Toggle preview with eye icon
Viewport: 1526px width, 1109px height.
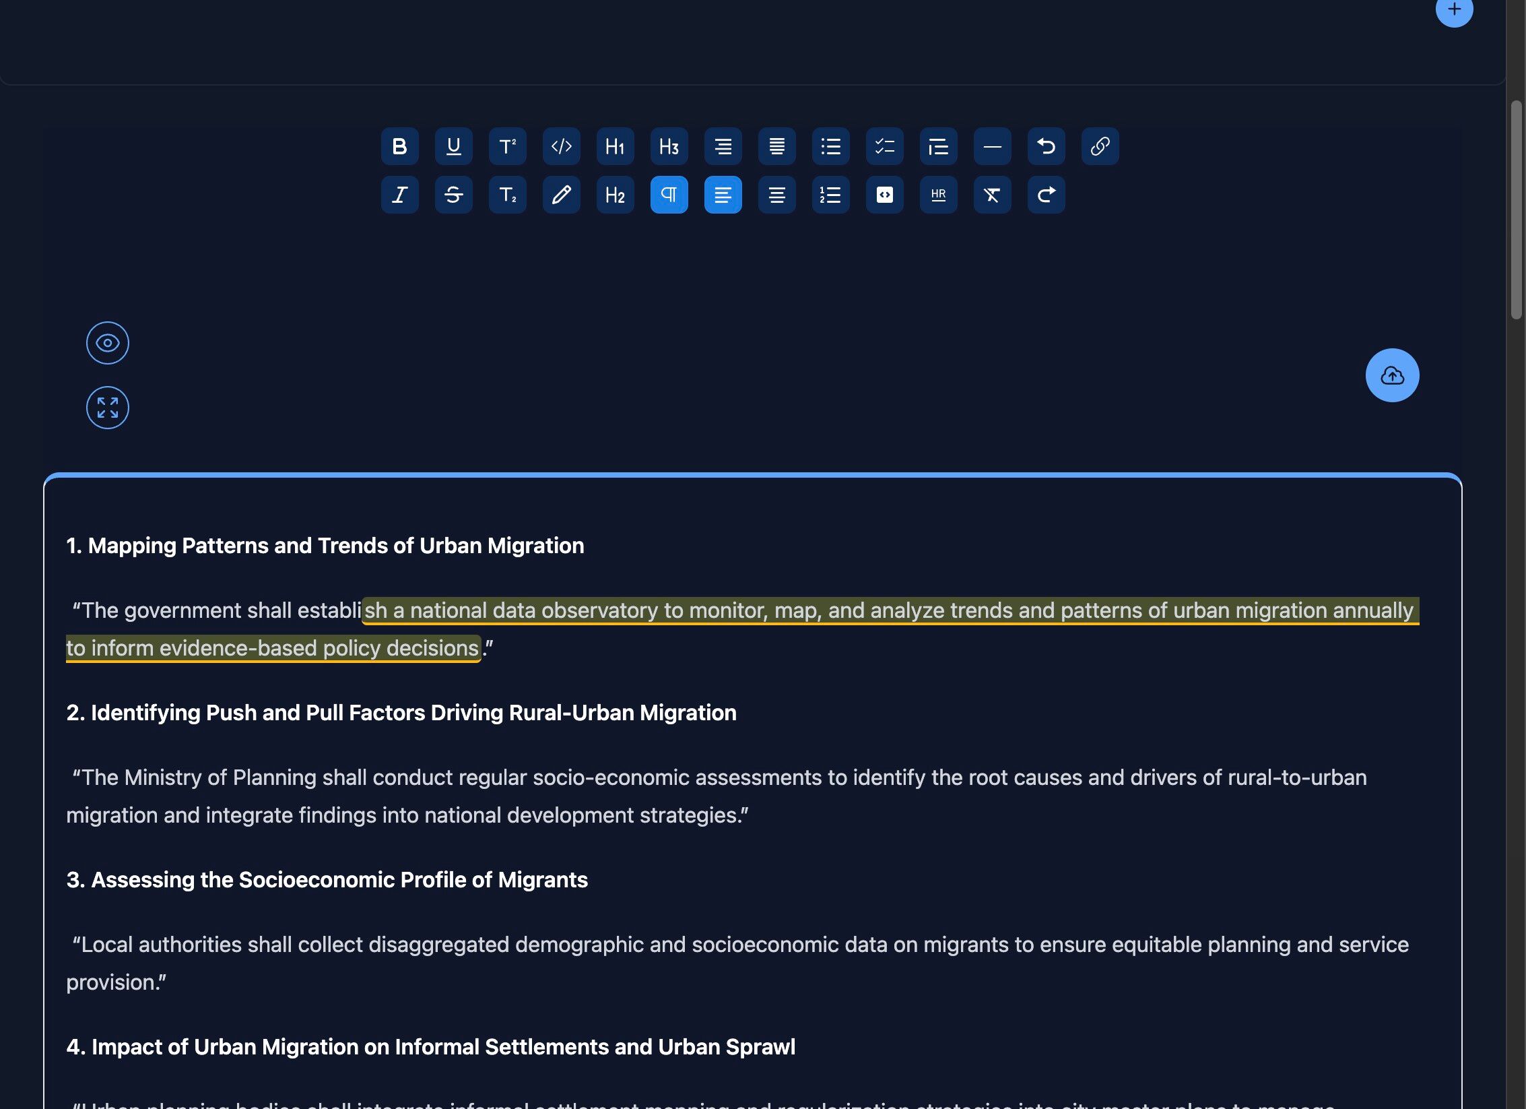point(108,343)
